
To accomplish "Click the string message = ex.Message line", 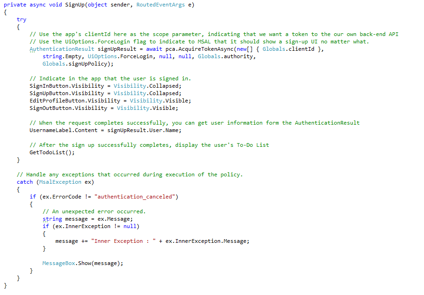I will click(x=87, y=219).
